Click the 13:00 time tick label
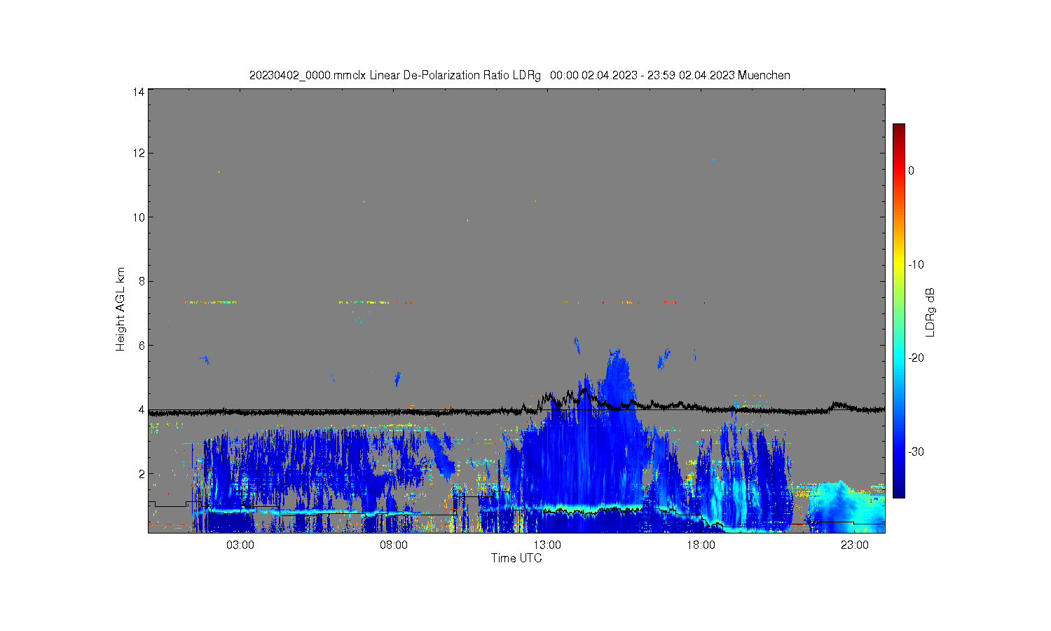 pos(547,545)
